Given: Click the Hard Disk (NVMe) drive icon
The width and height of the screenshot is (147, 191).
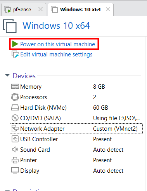Looking at the screenshot, I should tap(15, 108).
